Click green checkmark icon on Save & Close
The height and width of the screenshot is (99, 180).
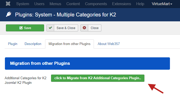click(x=50, y=28)
